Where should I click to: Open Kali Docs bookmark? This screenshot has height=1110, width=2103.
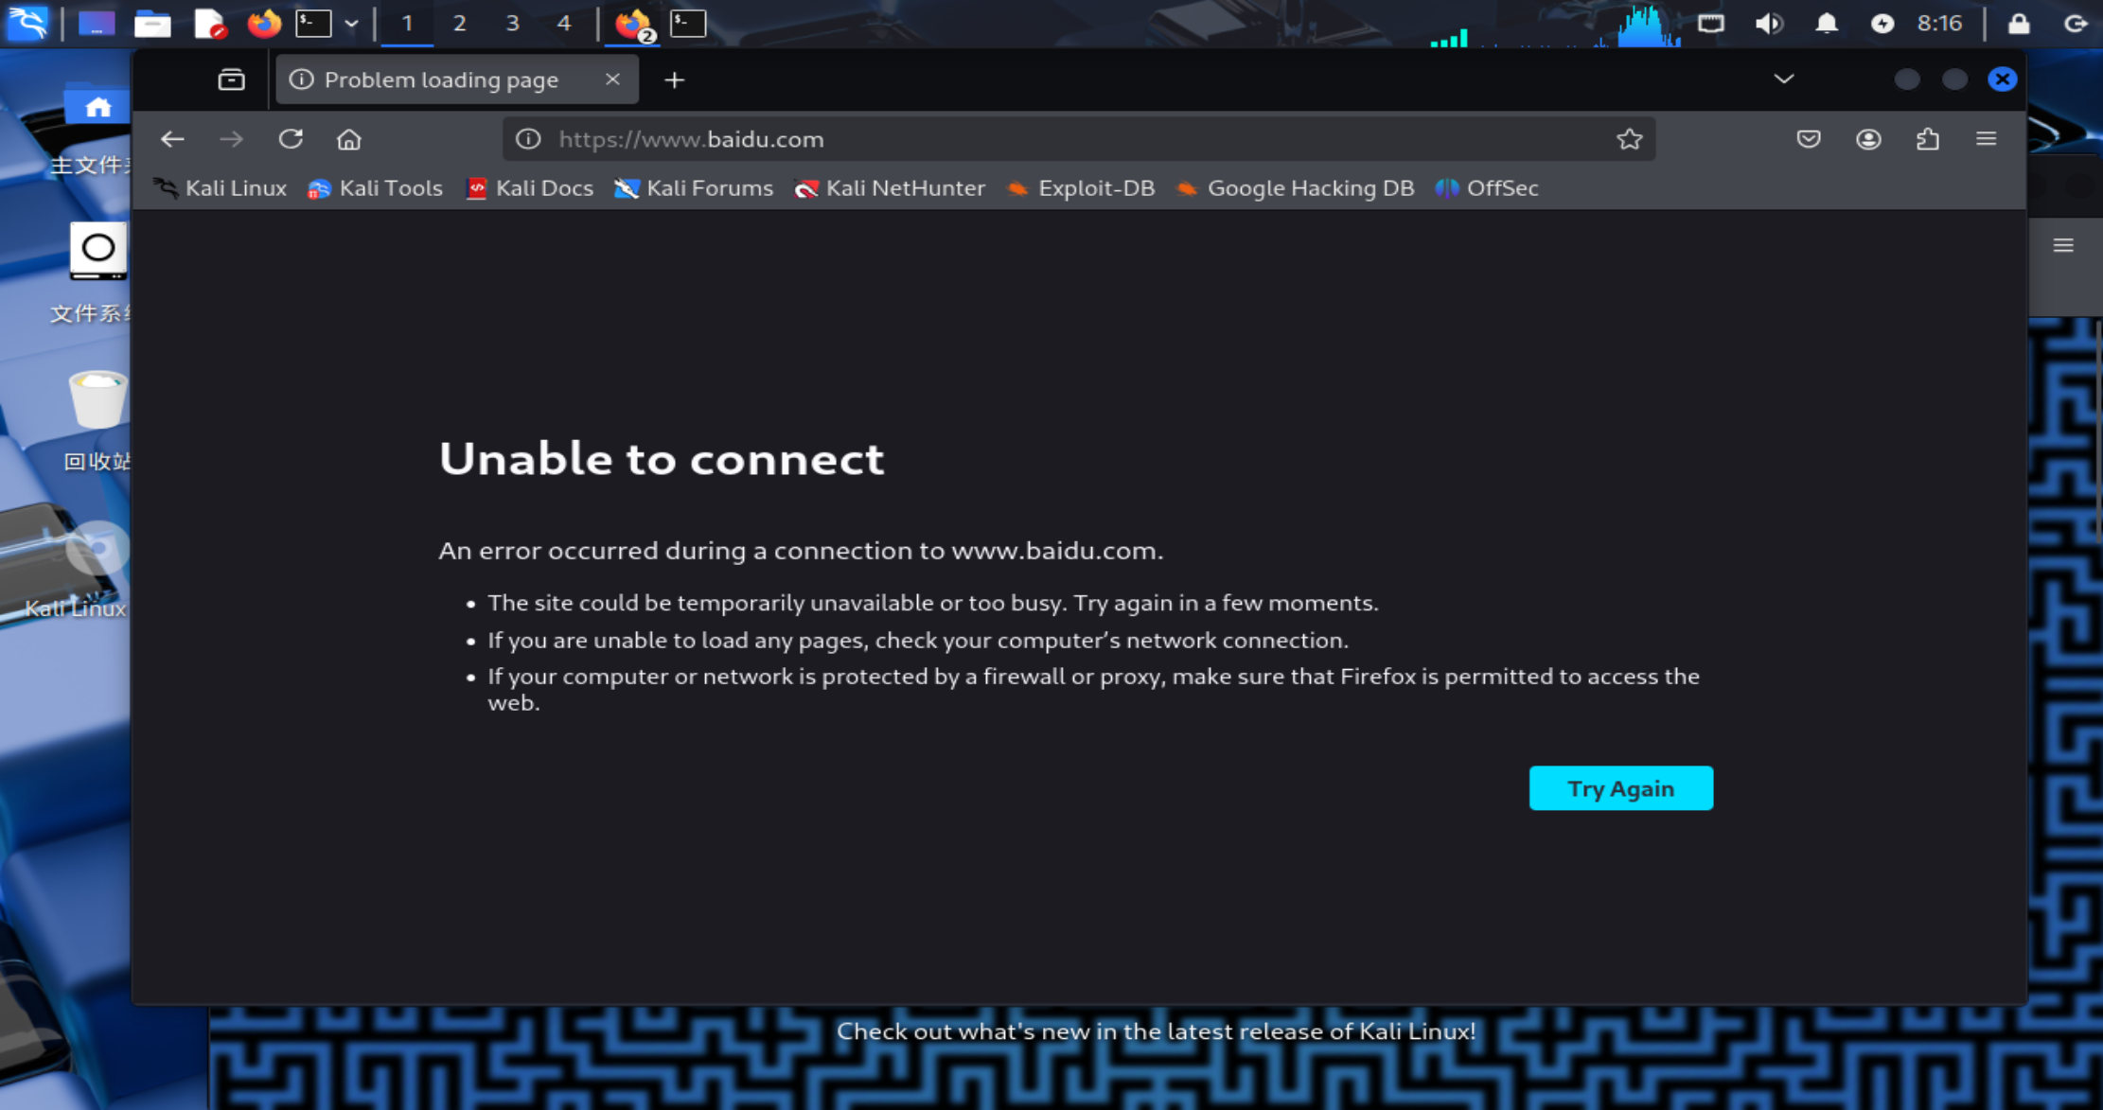[x=530, y=188]
